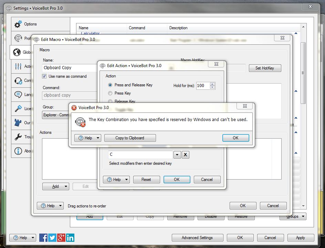Viewport: 325px width, 248px height.
Task: Click the Facebook icon in bottom bar
Action: 43,237
